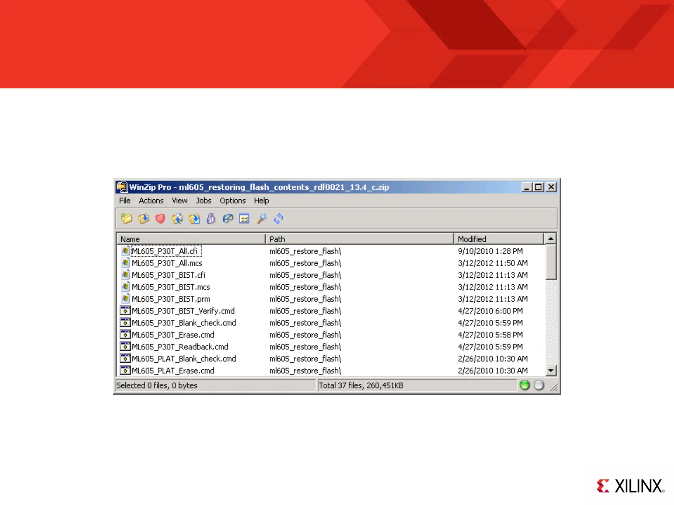This screenshot has height=505, width=674.
Task: Click 'Selected 0 files, 0 bytes' status text
Action: [157, 385]
